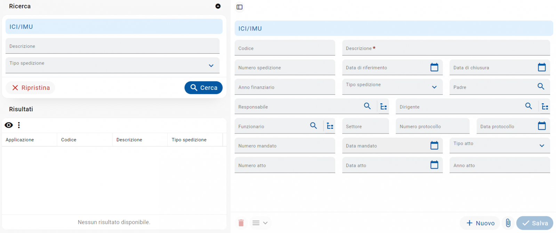The image size is (556, 233).
Task: Open the results three-dot options menu
Action: coord(19,125)
